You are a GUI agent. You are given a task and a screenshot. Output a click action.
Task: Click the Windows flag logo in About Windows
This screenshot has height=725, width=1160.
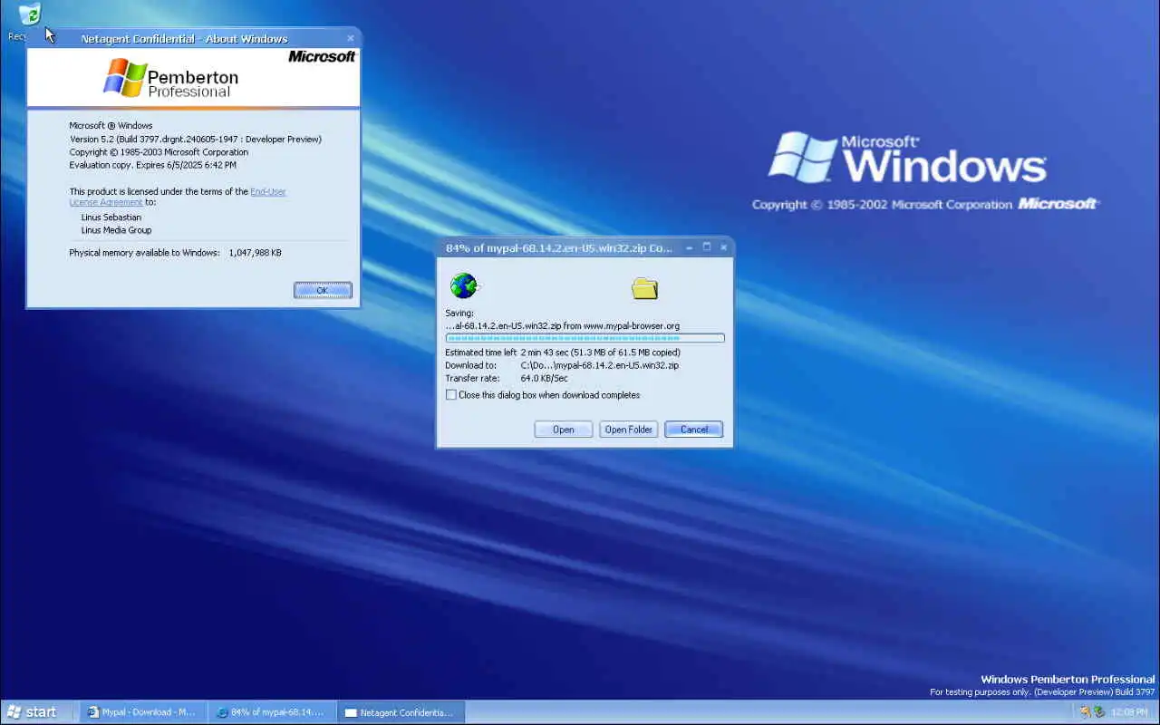(125, 78)
